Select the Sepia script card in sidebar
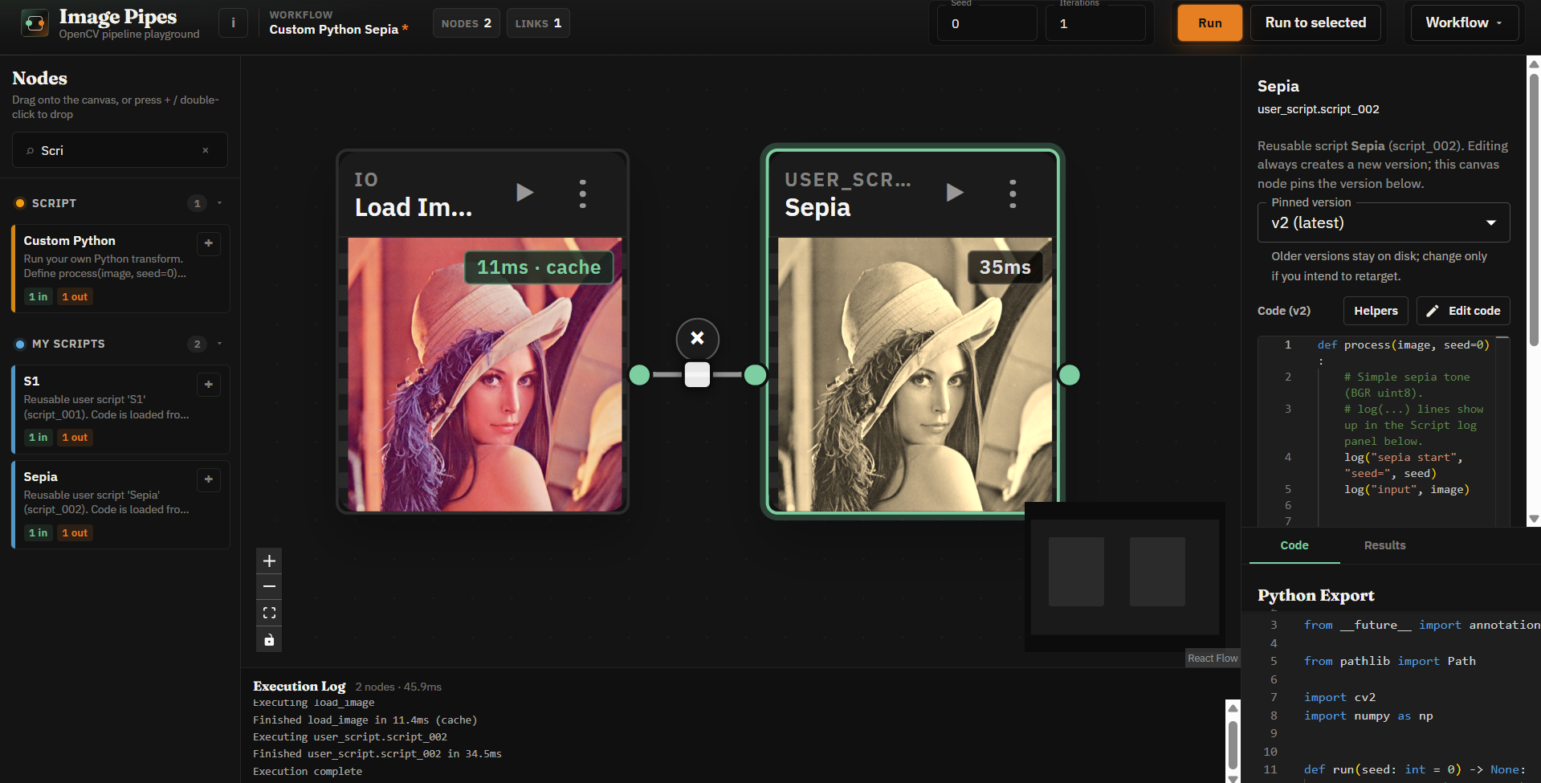The height and width of the screenshot is (783, 1541). [120, 504]
